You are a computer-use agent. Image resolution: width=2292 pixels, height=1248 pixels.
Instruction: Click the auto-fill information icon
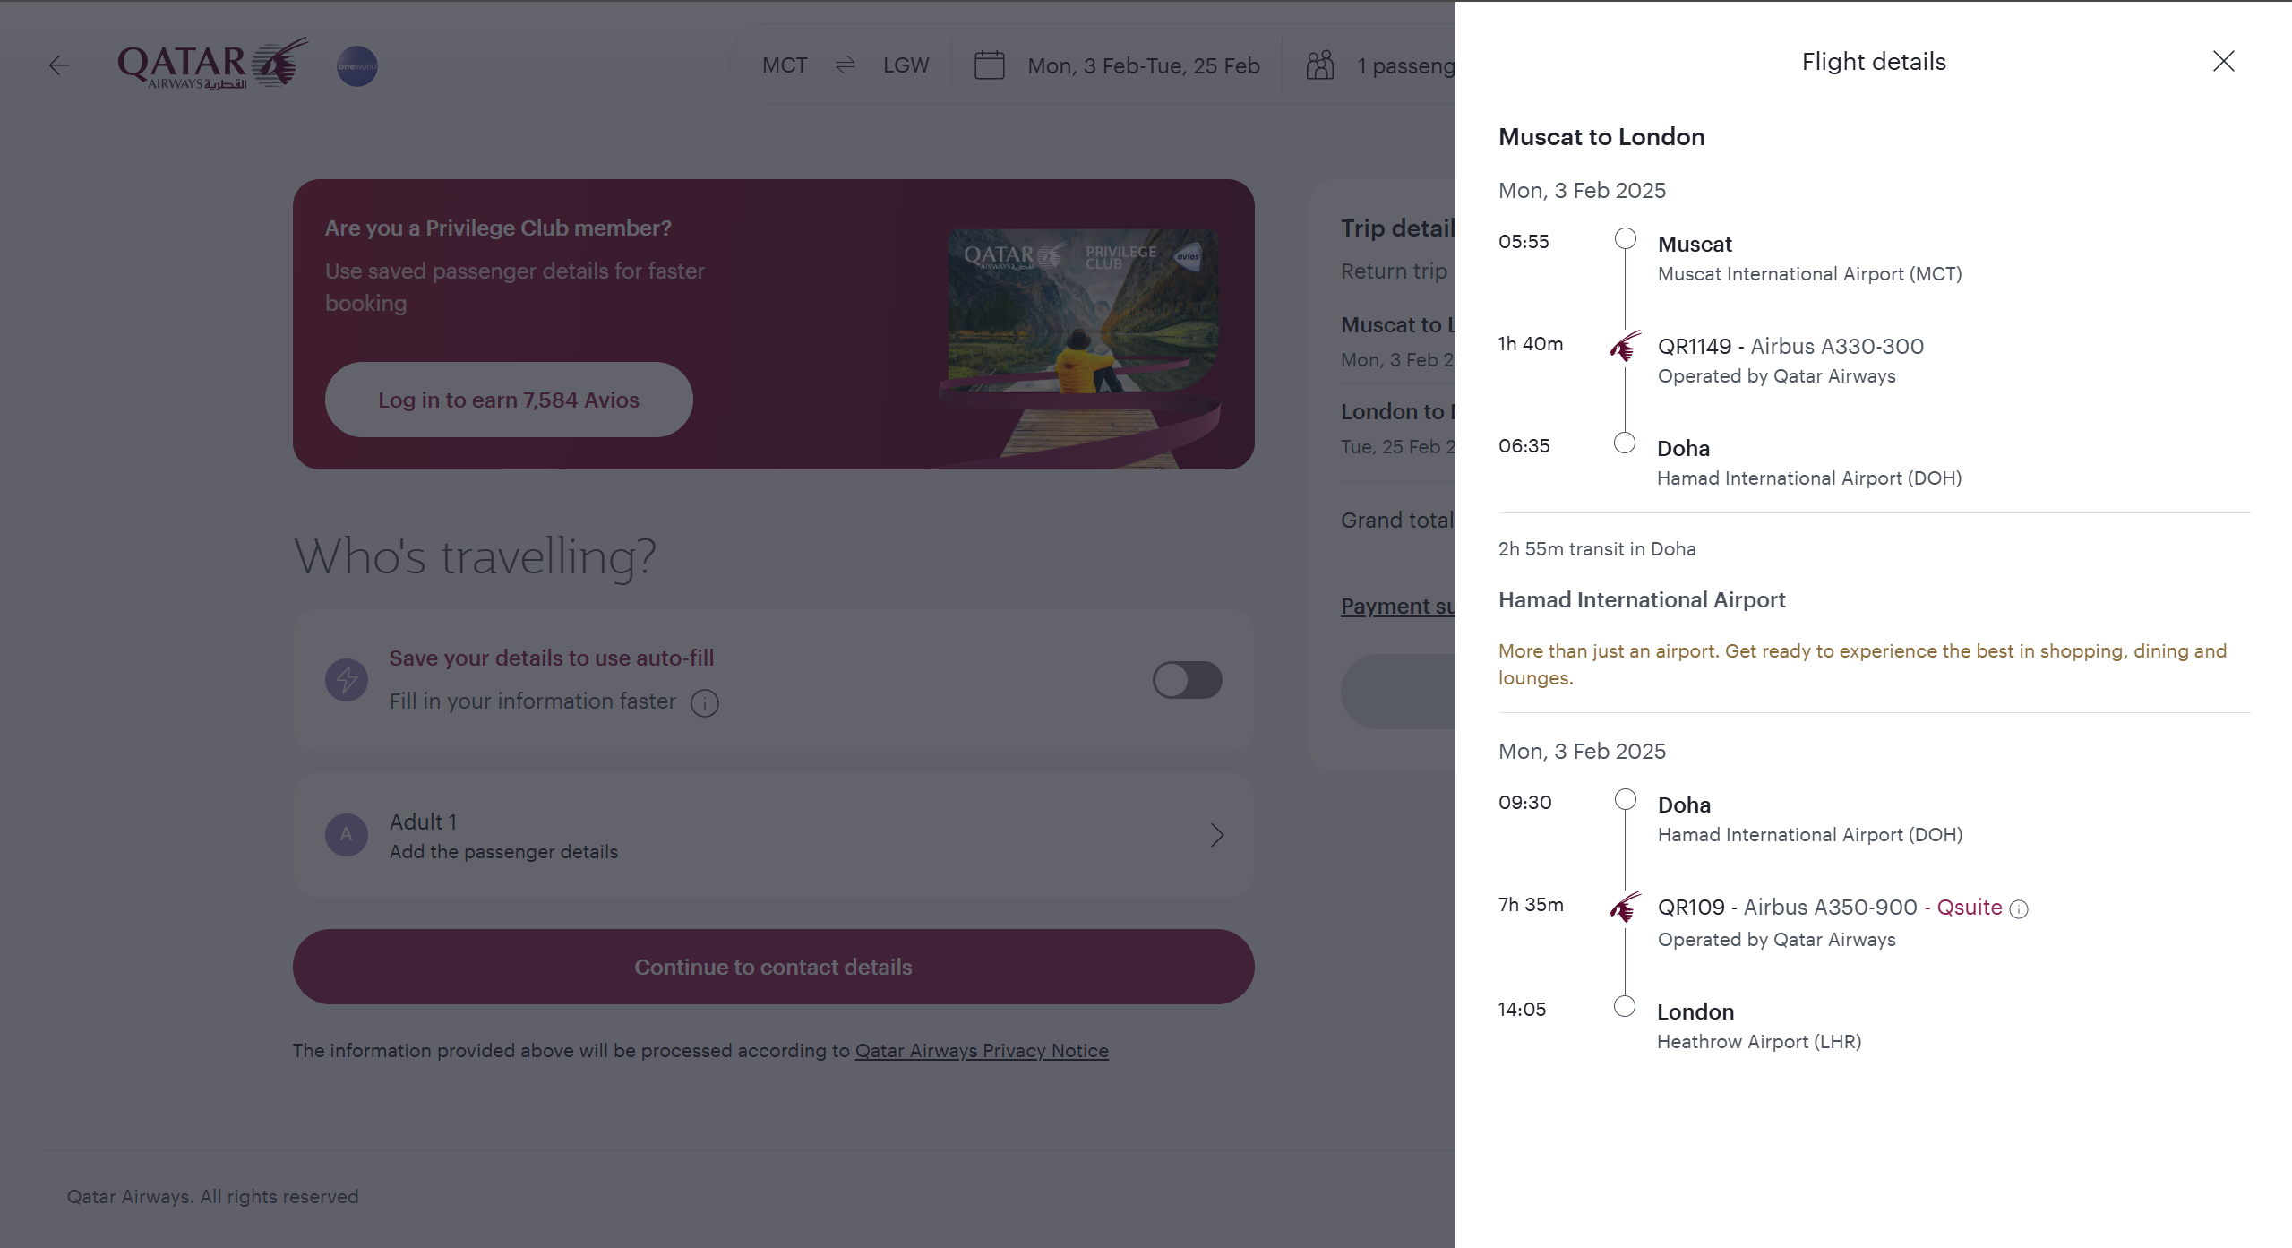click(x=705, y=703)
